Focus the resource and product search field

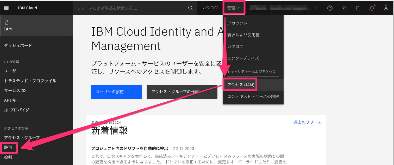pos(132,8)
